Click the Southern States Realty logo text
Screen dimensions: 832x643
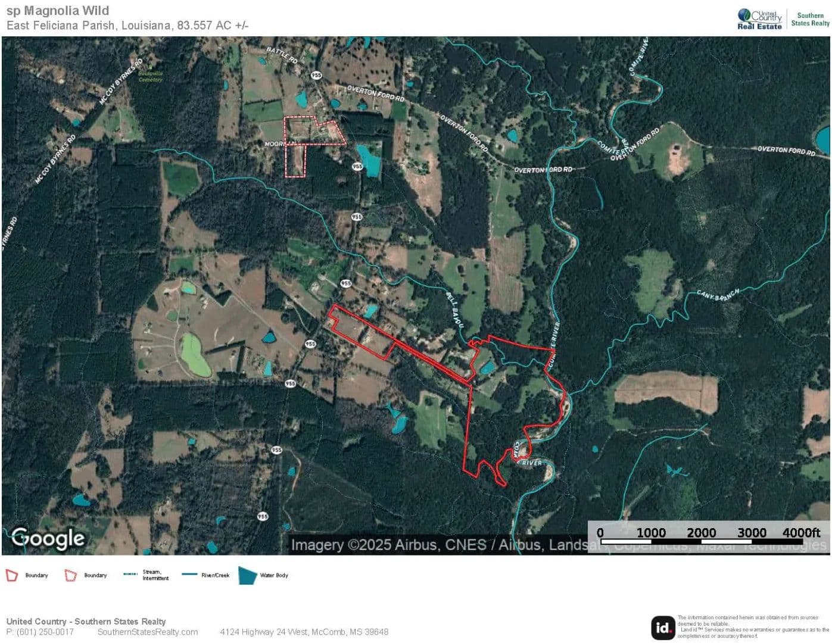pyautogui.click(x=810, y=19)
